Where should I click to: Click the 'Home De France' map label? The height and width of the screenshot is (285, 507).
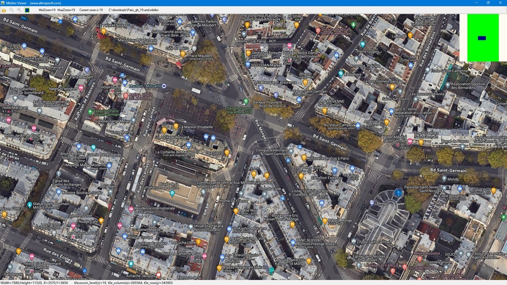pyautogui.click(x=234, y=201)
